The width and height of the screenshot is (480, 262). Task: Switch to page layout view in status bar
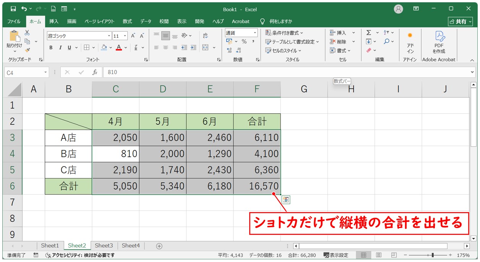[378, 255]
